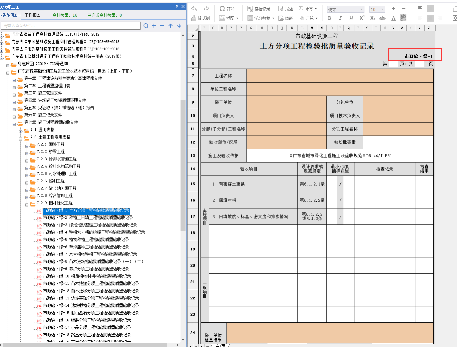The height and width of the screenshot is (347, 457).
Task: Toggle italic formatting
Action: [340, 18]
